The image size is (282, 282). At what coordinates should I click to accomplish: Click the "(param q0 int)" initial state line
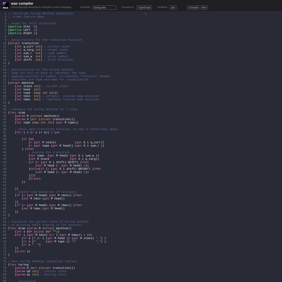pos(40,271)
